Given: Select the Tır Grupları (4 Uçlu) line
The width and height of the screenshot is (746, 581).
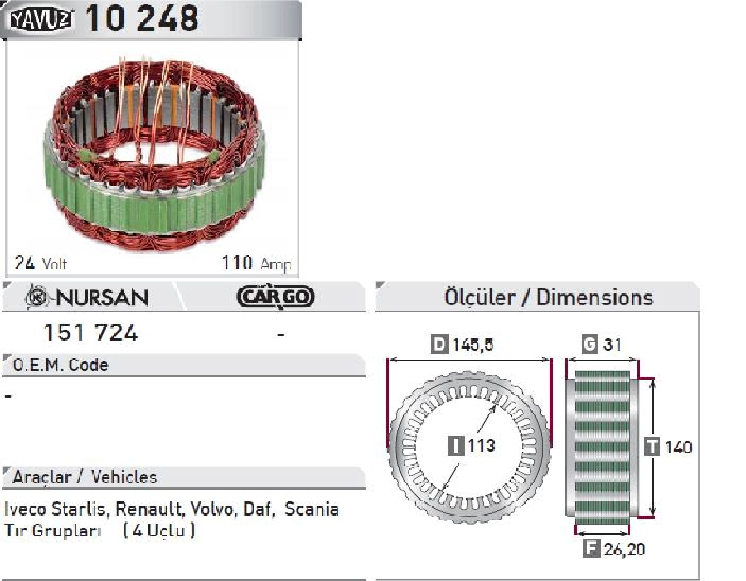Looking at the screenshot, I should (x=99, y=530).
